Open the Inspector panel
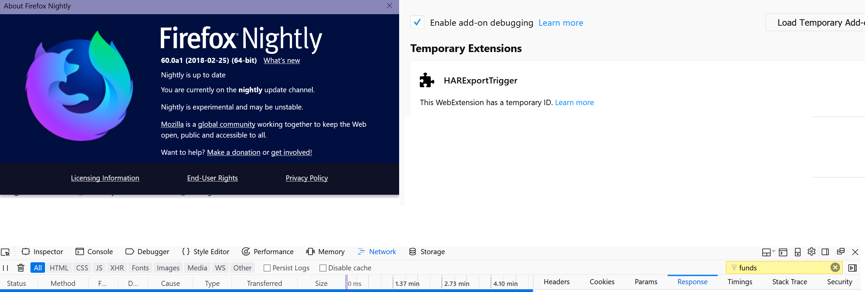 pyautogui.click(x=42, y=252)
